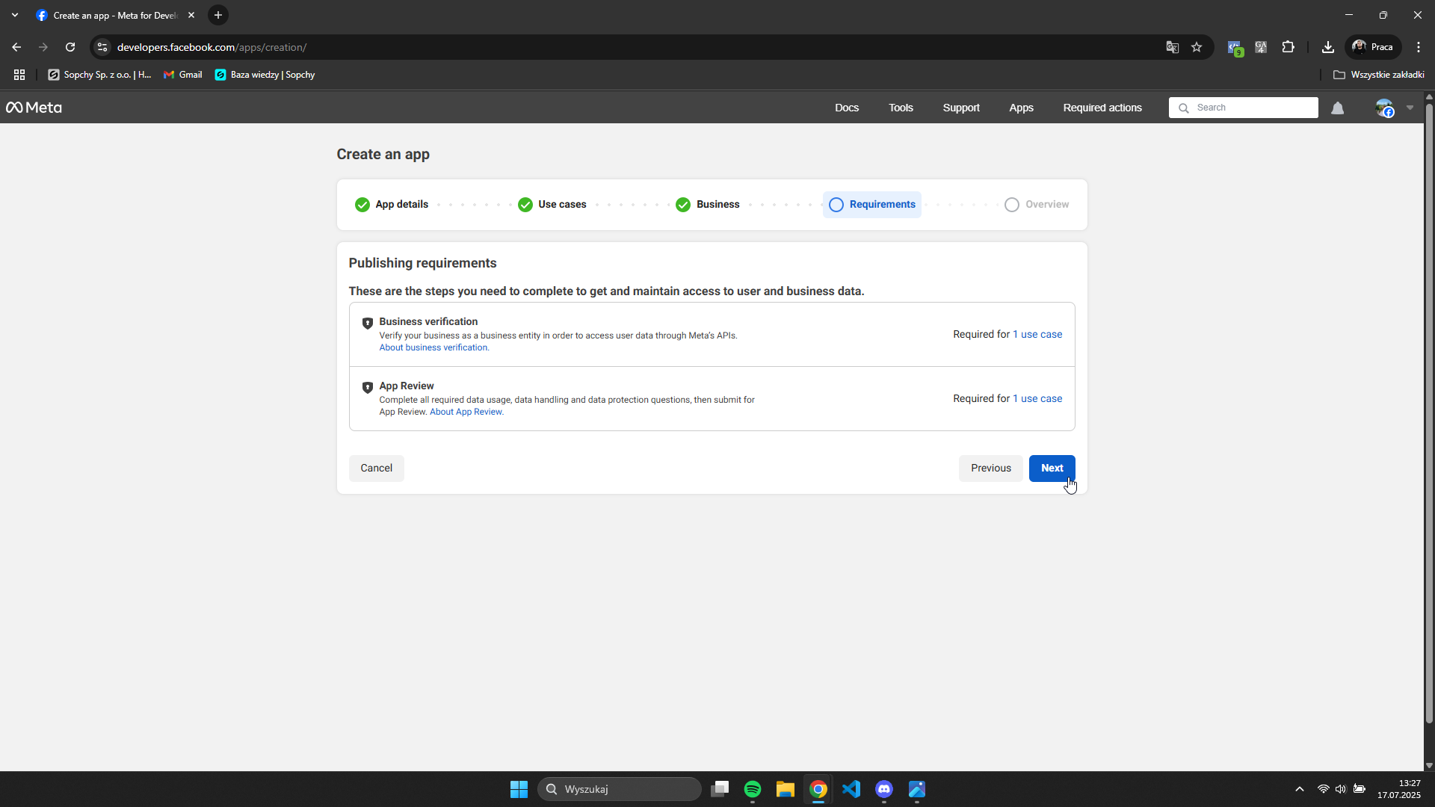This screenshot has width=1435, height=807.
Task: Show hidden system tray icons
Action: click(1299, 789)
